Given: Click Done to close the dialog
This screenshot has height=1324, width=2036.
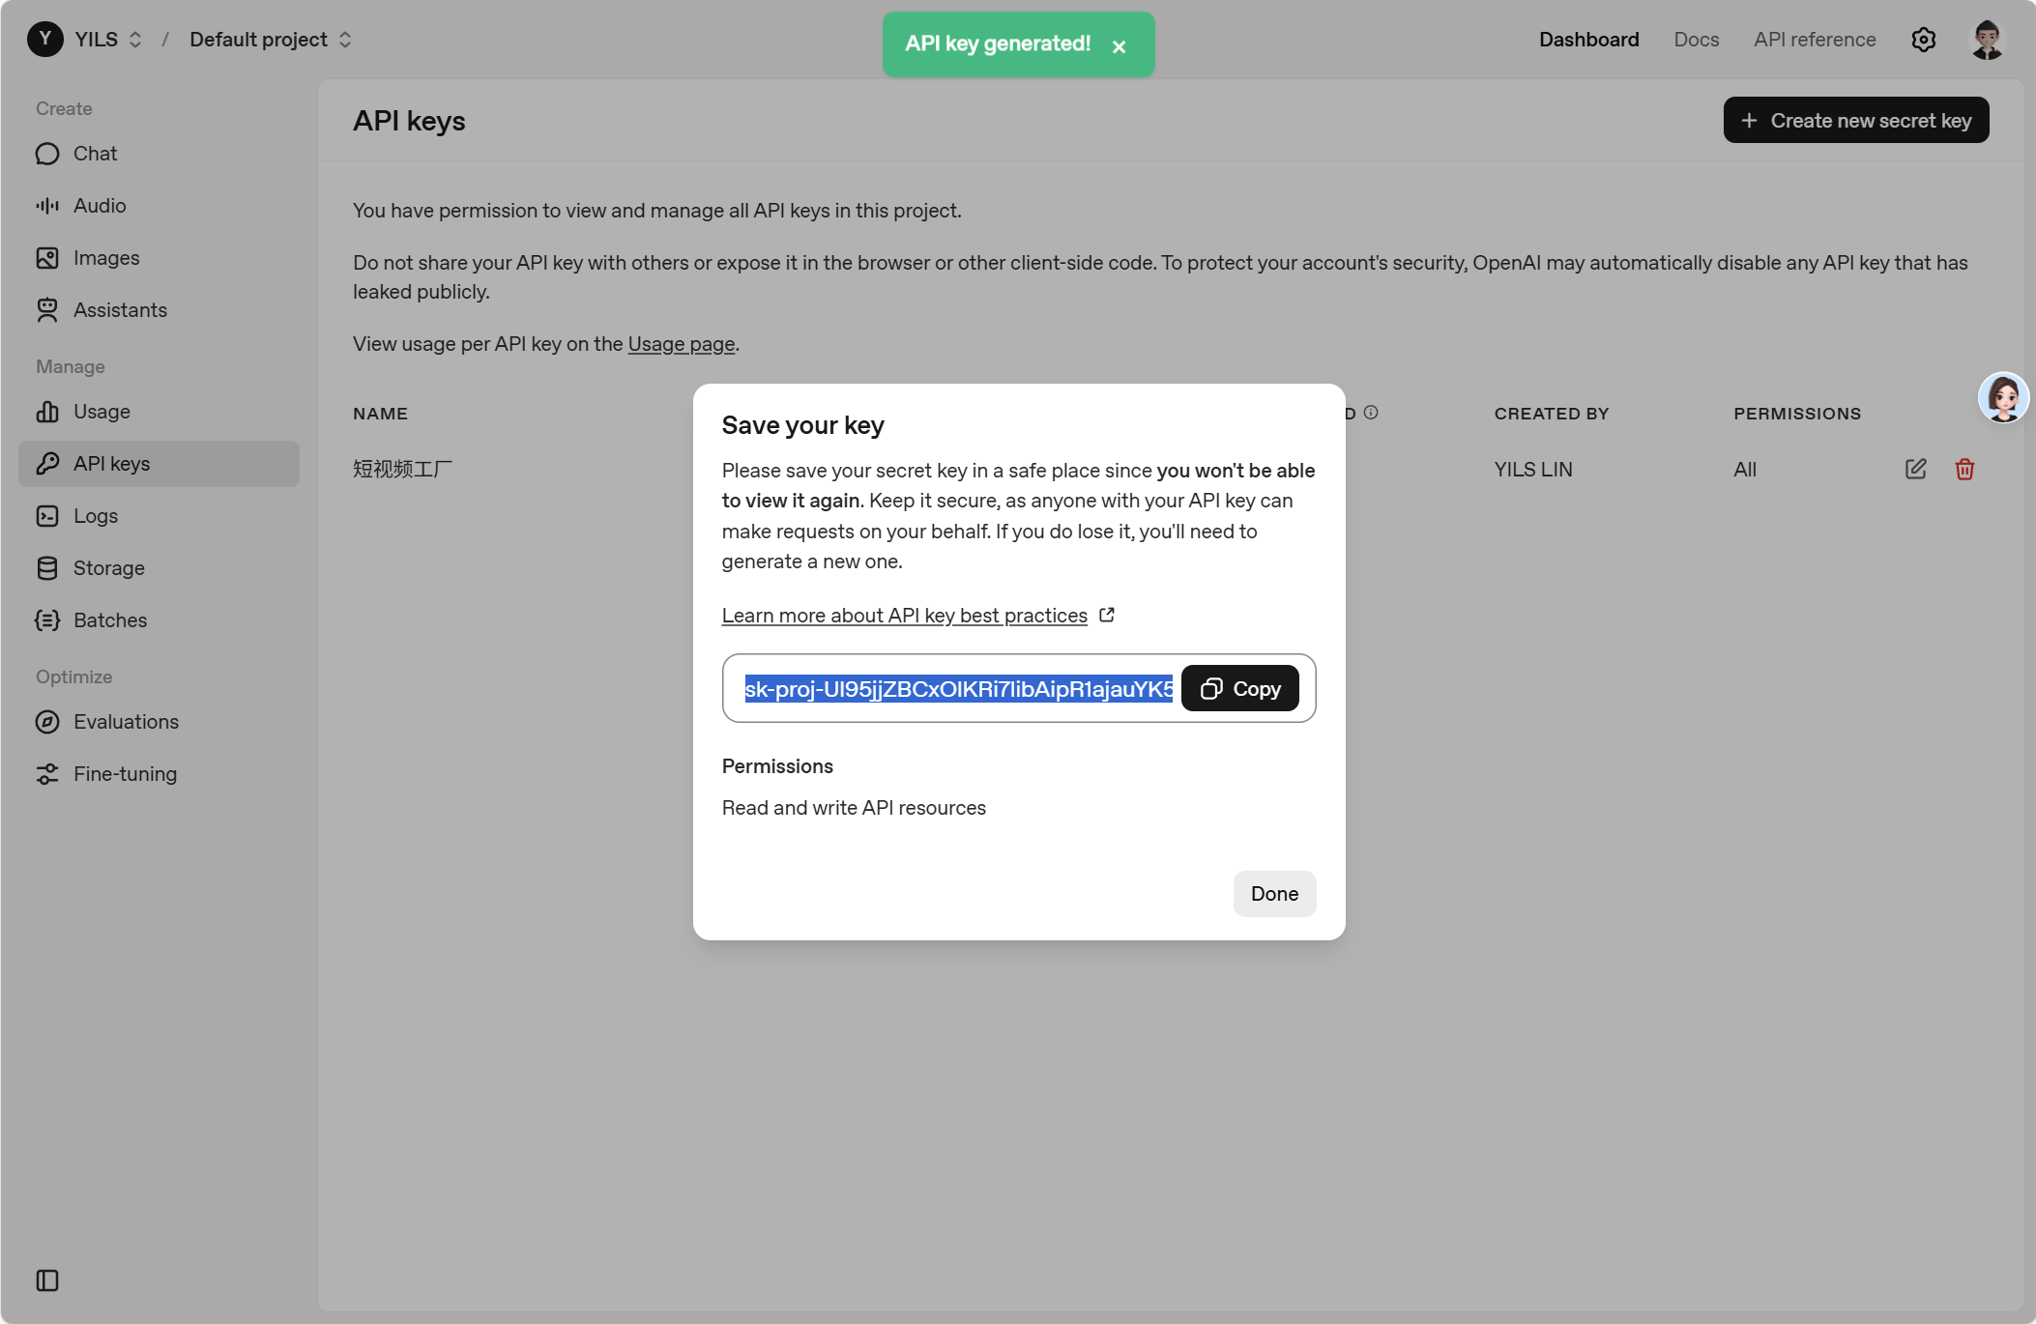Looking at the screenshot, I should tap(1274, 894).
